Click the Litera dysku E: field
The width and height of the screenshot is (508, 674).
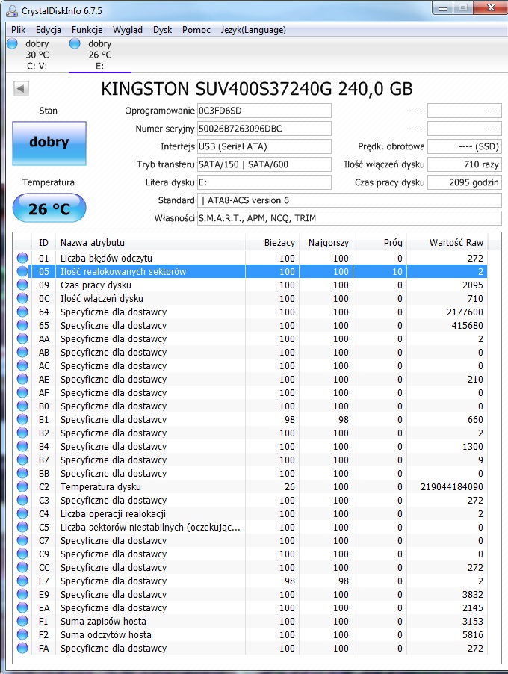(264, 182)
